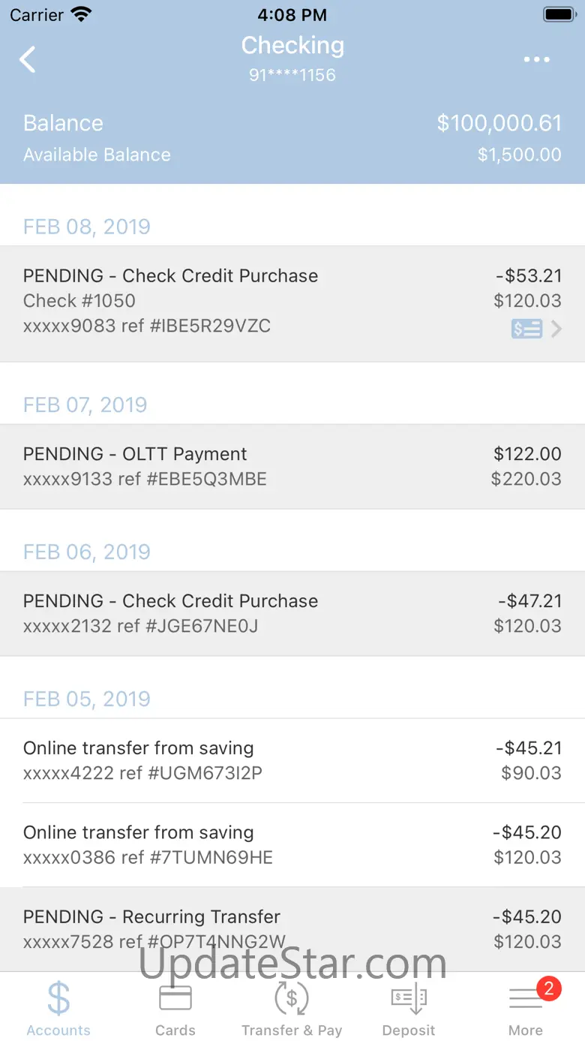Tap the Wi-Fi status bar icon

80,14
